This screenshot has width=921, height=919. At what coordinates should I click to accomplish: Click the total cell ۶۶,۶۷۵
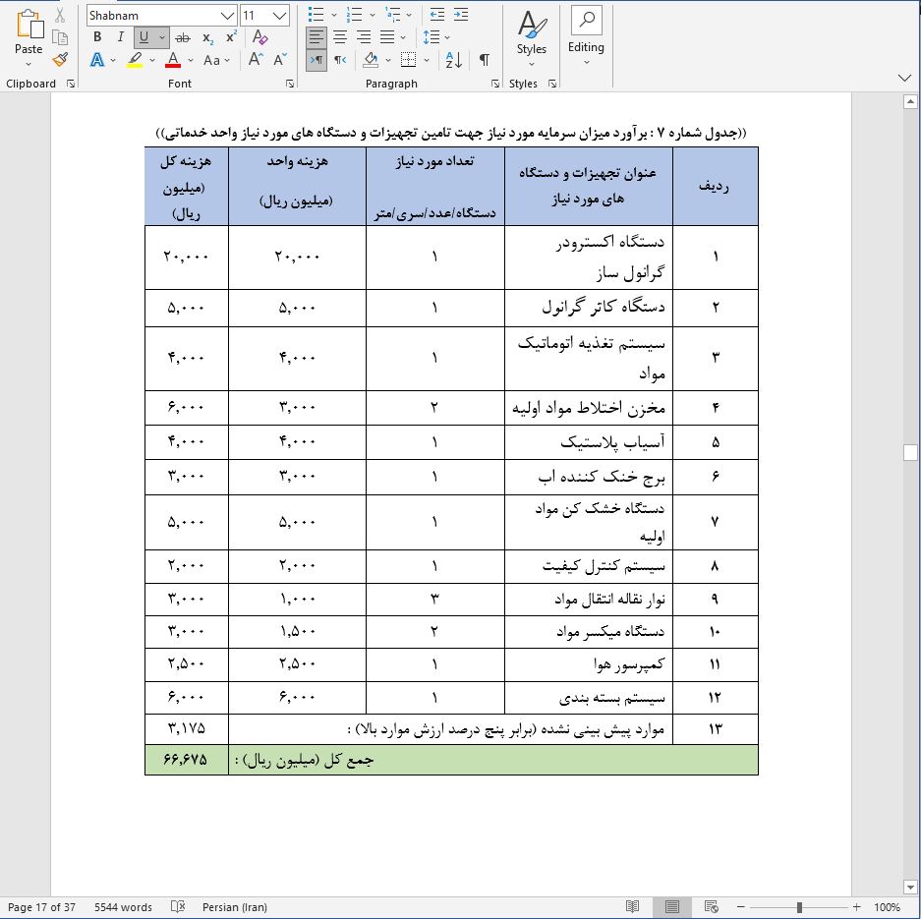tap(186, 759)
